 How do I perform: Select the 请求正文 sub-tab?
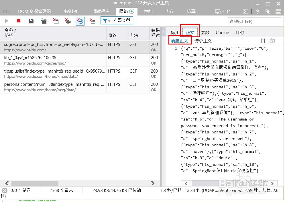tap(203, 41)
